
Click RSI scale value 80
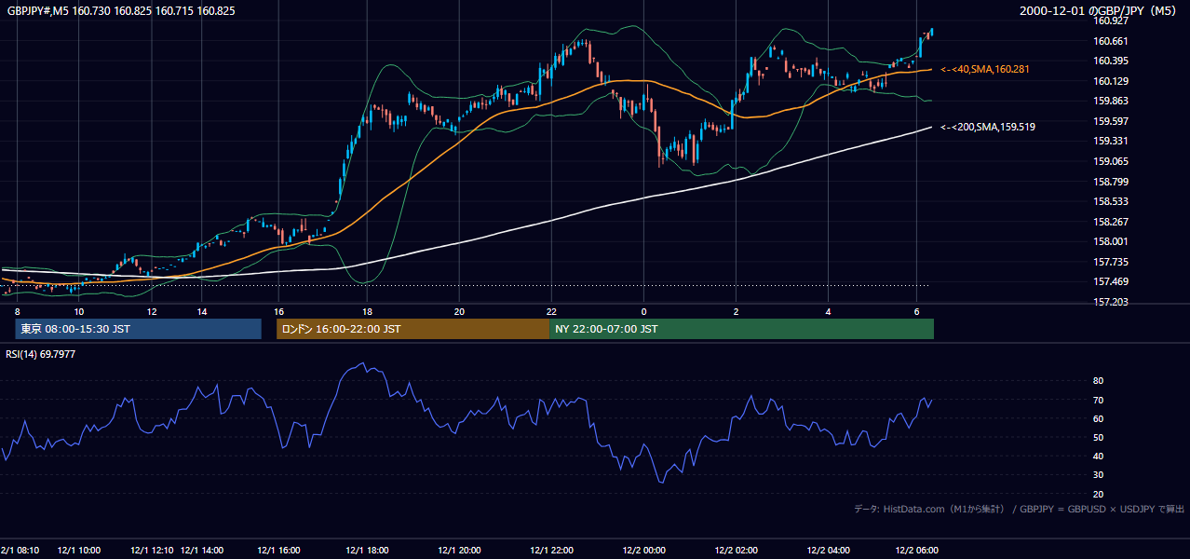(1098, 381)
